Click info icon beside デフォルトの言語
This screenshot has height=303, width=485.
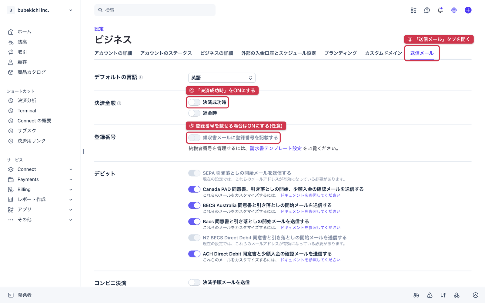[141, 78]
